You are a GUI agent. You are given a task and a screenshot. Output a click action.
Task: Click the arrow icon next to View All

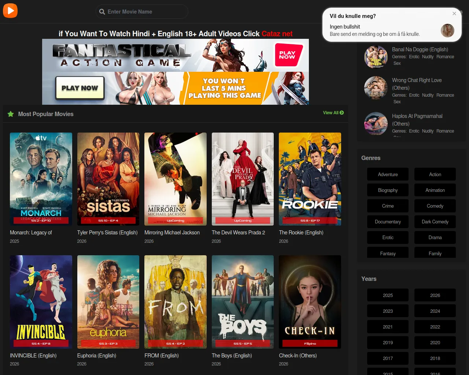coord(342,113)
